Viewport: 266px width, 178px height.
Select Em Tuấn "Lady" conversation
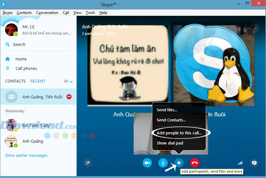37,125
